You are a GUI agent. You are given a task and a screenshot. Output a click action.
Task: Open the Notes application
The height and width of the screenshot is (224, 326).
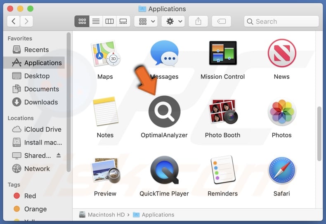[x=105, y=111]
